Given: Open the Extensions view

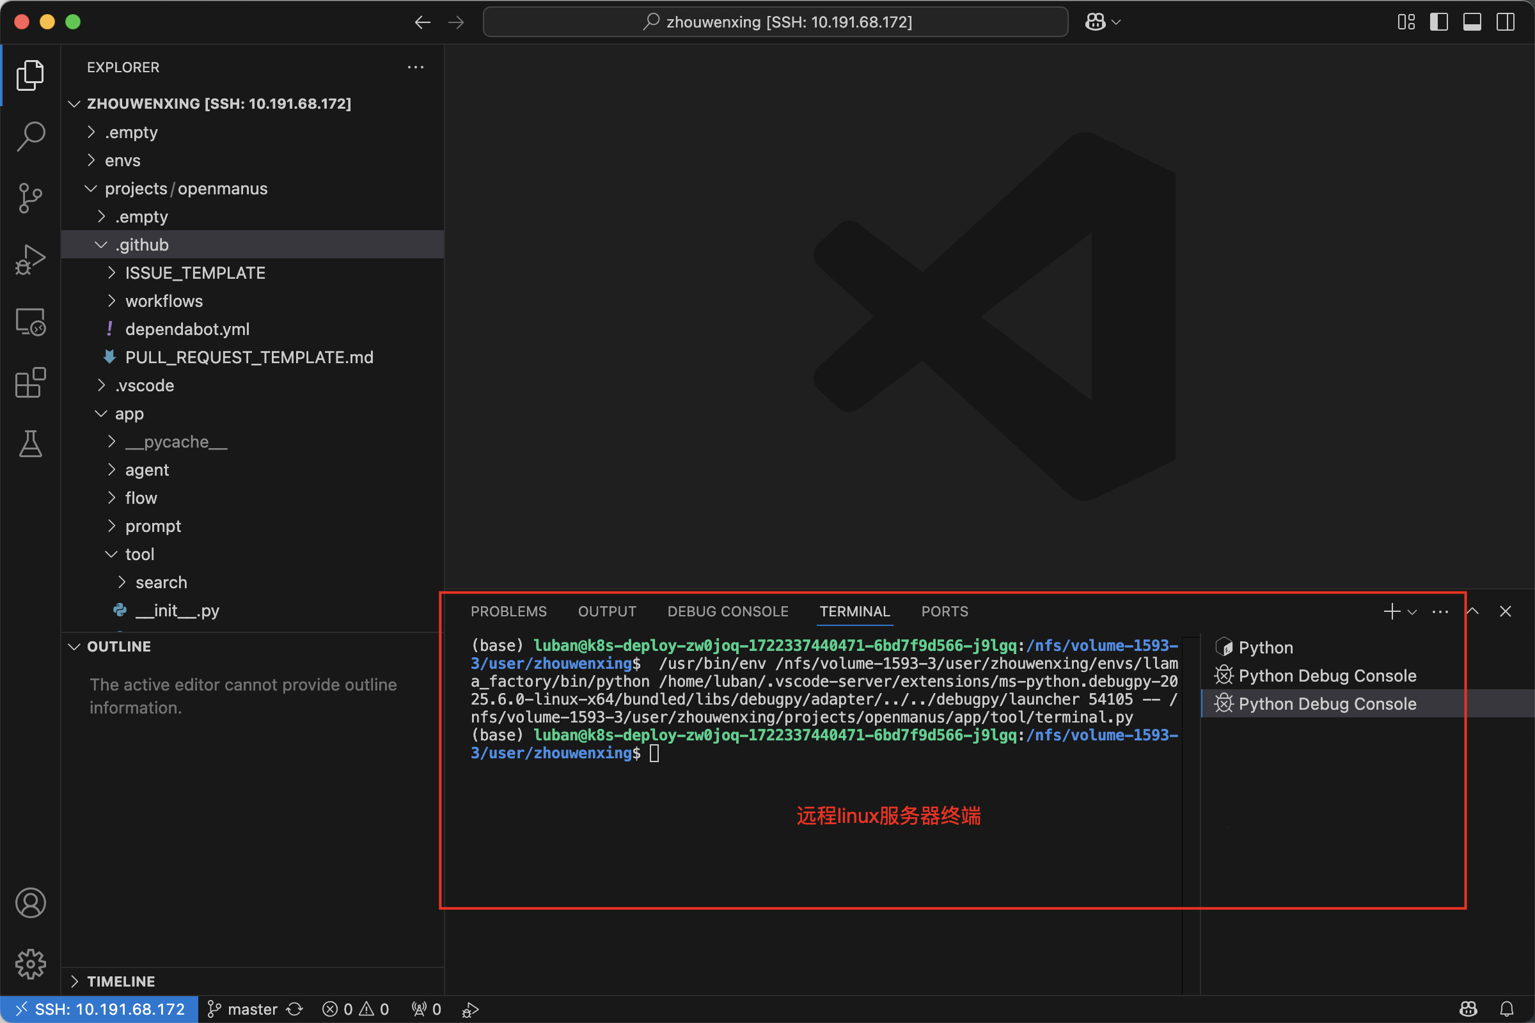Looking at the screenshot, I should tap(30, 382).
